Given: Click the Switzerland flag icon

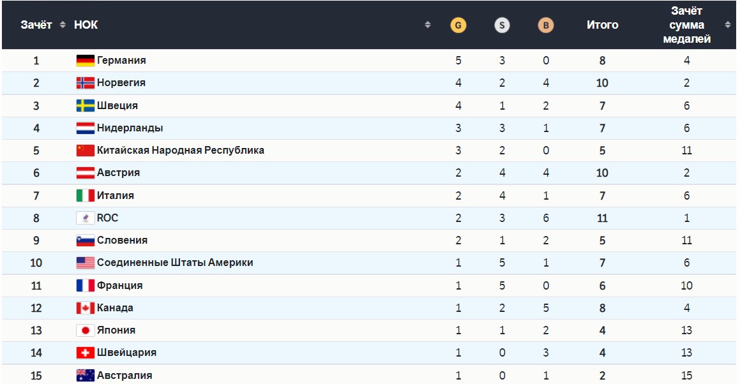Looking at the screenshot, I should coord(86,353).
